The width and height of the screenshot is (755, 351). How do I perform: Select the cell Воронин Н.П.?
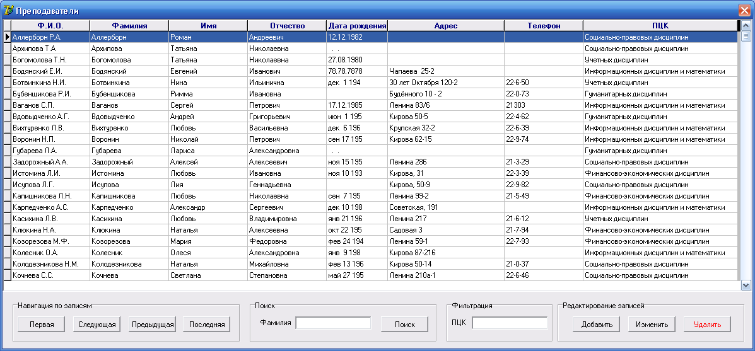50,139
